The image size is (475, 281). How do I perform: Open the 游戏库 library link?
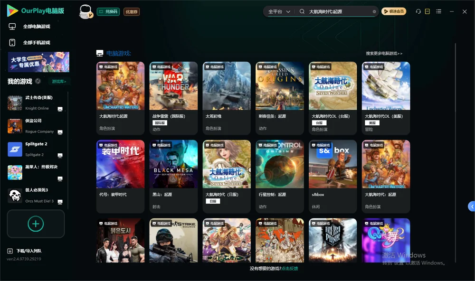[x=59, y=82]
